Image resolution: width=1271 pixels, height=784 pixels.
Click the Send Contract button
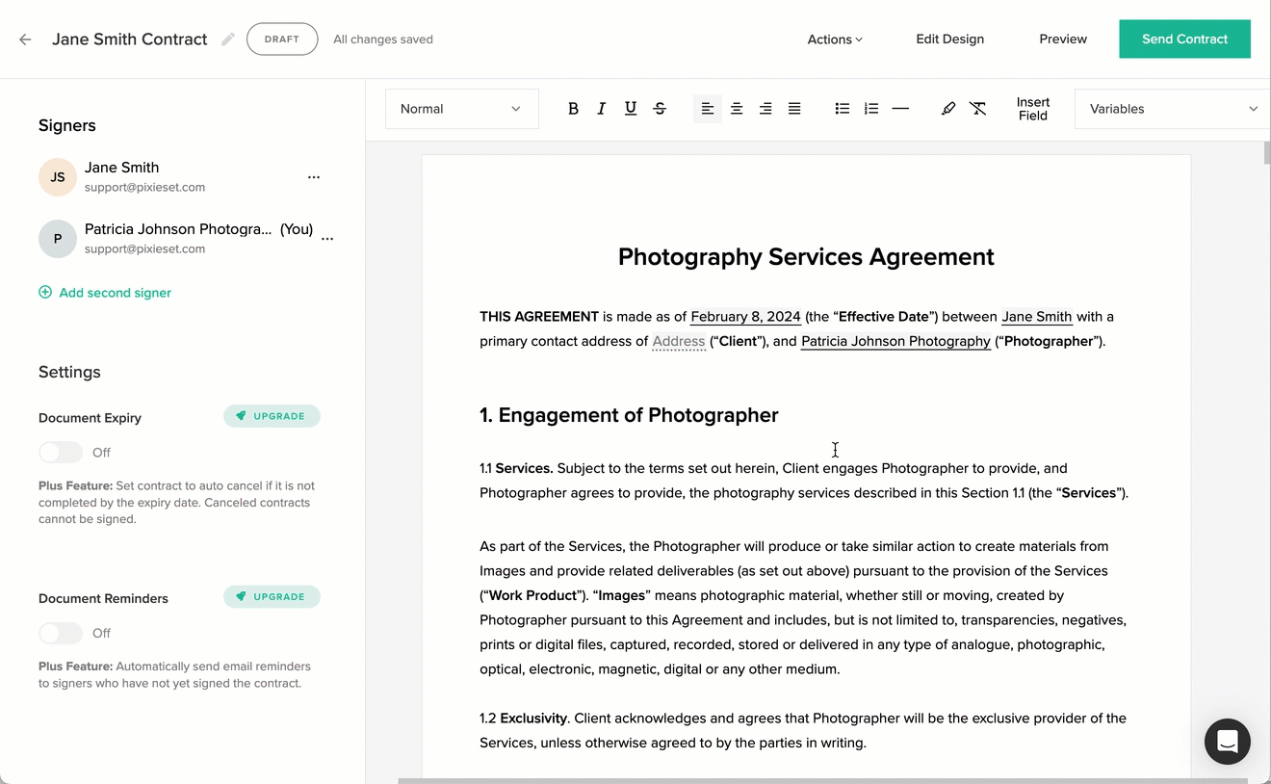(x=1184, y=39)
